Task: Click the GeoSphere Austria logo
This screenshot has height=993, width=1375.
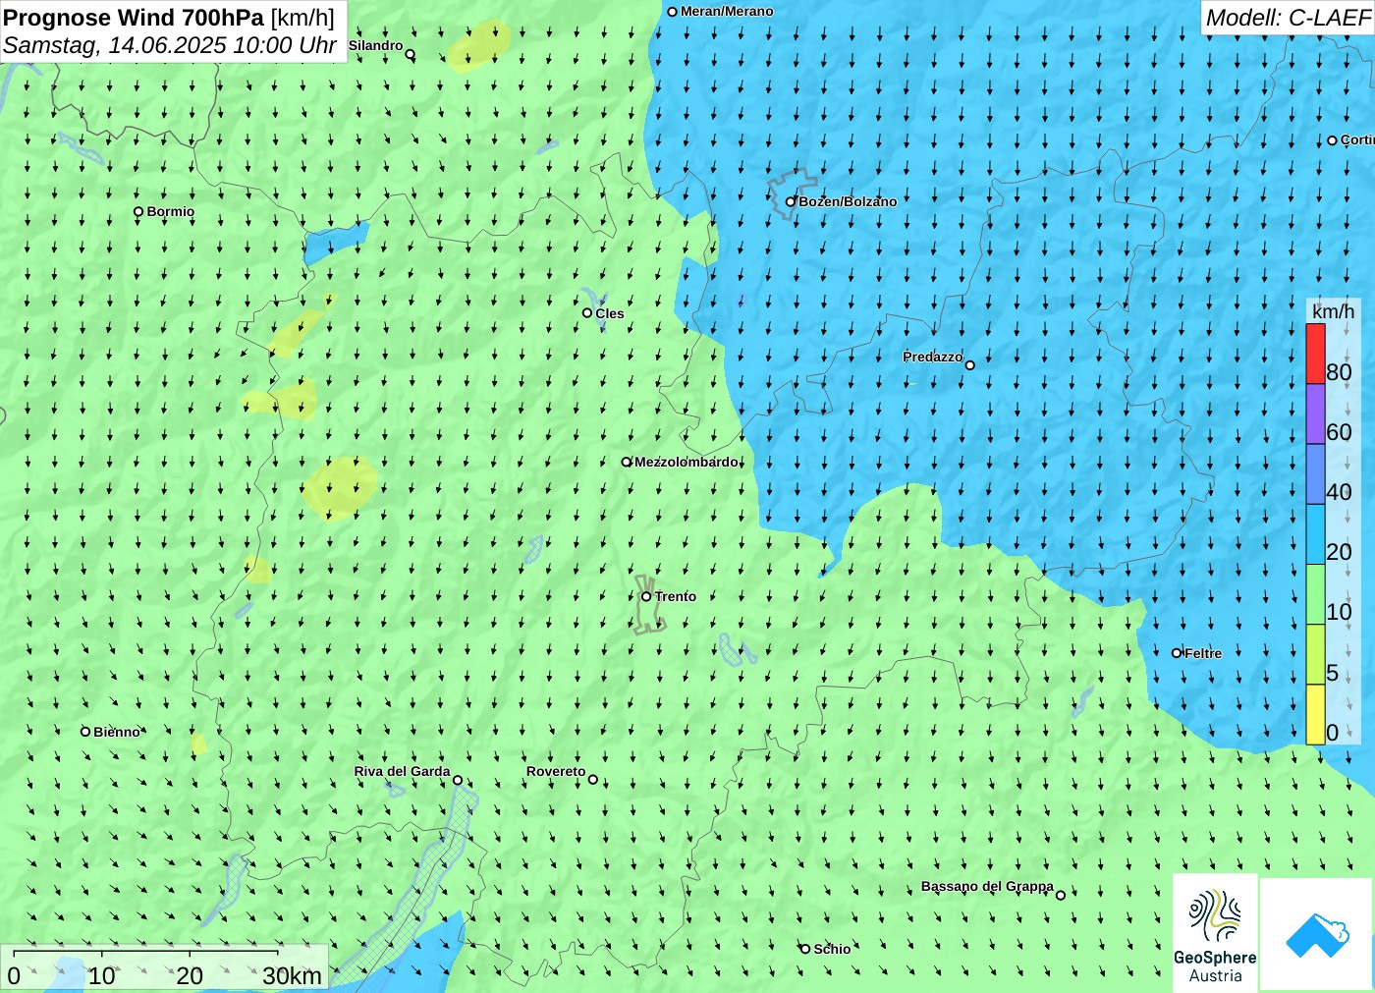Action: coord(1215,934)
